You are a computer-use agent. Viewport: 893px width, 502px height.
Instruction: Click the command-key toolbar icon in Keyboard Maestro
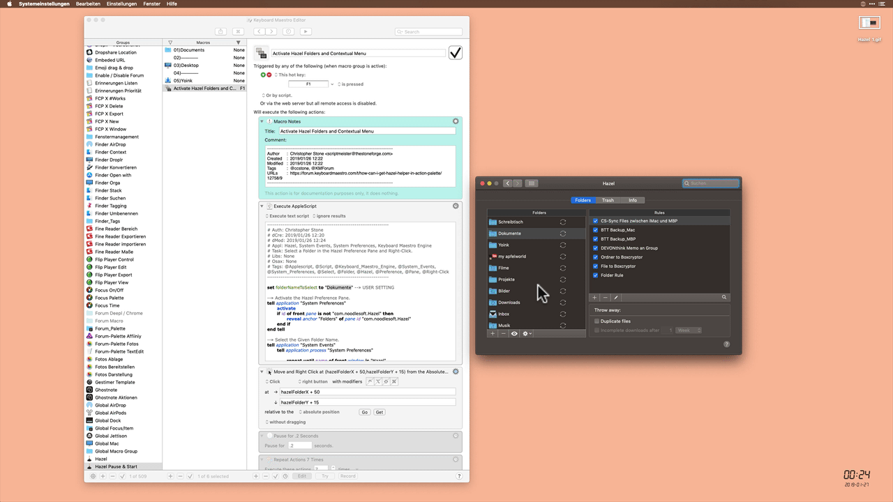(238, 31)
